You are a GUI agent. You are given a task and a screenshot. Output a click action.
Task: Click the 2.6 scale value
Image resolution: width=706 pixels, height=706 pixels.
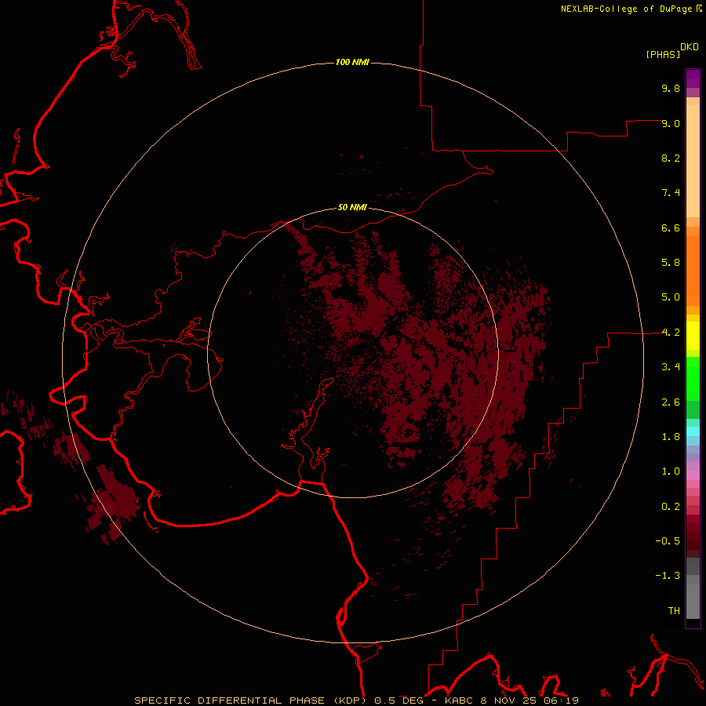pos(671,402)
